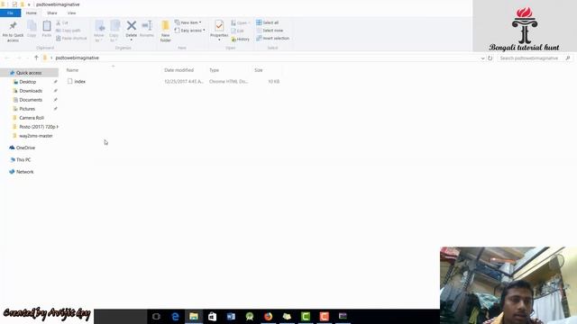Open Firefox from the taskbar
The width and height of the screenshot is (577, 324).
269,316
